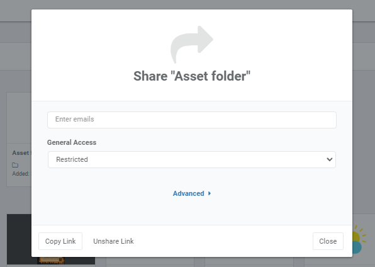Open the dark thumbnail at bottom left

[x=19, y=239]
